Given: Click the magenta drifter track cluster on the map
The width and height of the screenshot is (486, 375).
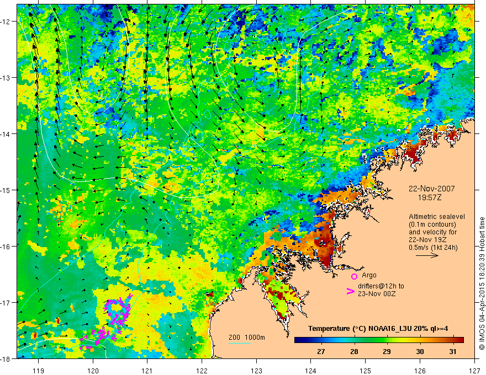Looking at the screenshot, I should click(x=107, y=322).
